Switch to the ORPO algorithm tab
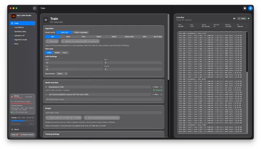 tap(99, 37)
